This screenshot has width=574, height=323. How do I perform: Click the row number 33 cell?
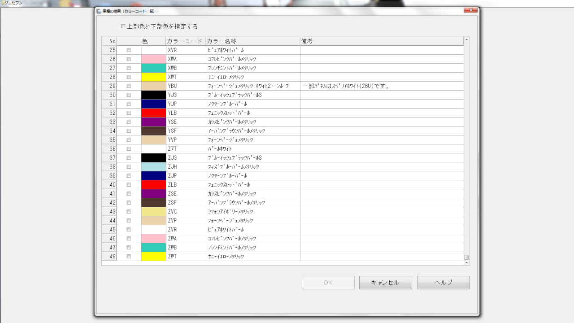(x=109, y=122)
